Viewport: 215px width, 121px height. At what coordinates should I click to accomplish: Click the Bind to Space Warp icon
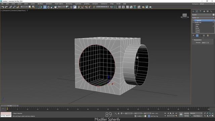click(18, 7)
